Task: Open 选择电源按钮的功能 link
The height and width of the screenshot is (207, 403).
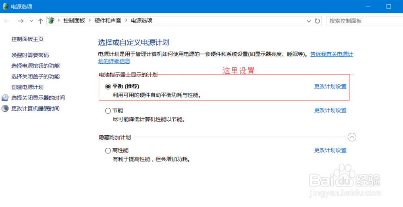Action: tap(35, 66)
